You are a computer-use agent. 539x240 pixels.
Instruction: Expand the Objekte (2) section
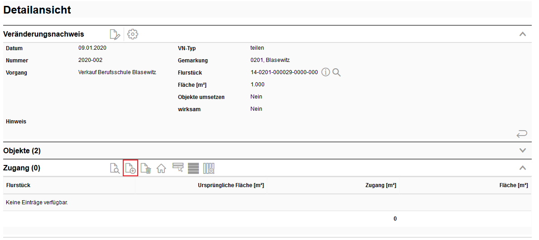[x=523, y=151]
